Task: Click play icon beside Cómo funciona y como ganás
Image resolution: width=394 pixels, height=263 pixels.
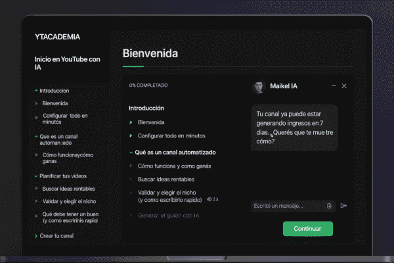Action: point(131,166)
